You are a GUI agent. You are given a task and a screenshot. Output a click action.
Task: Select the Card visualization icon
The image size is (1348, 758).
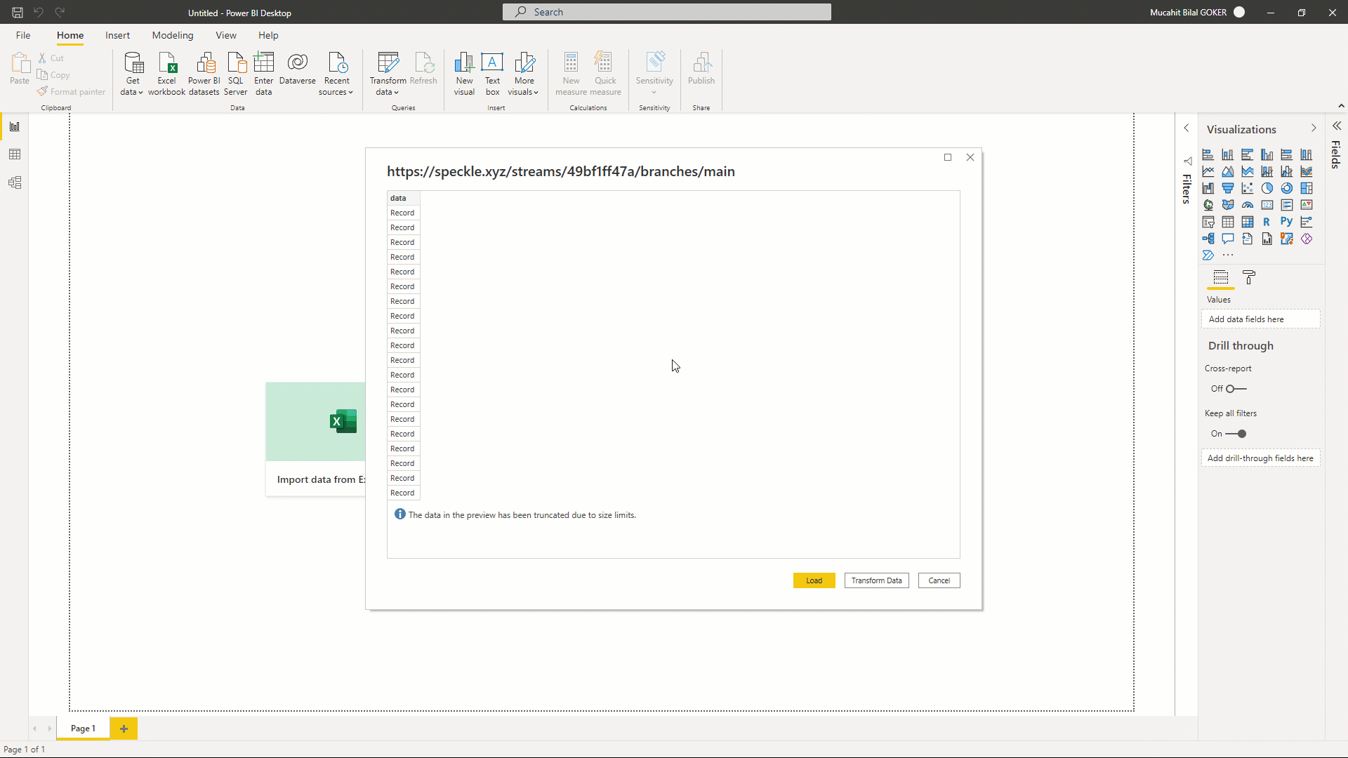(1267, 204)
